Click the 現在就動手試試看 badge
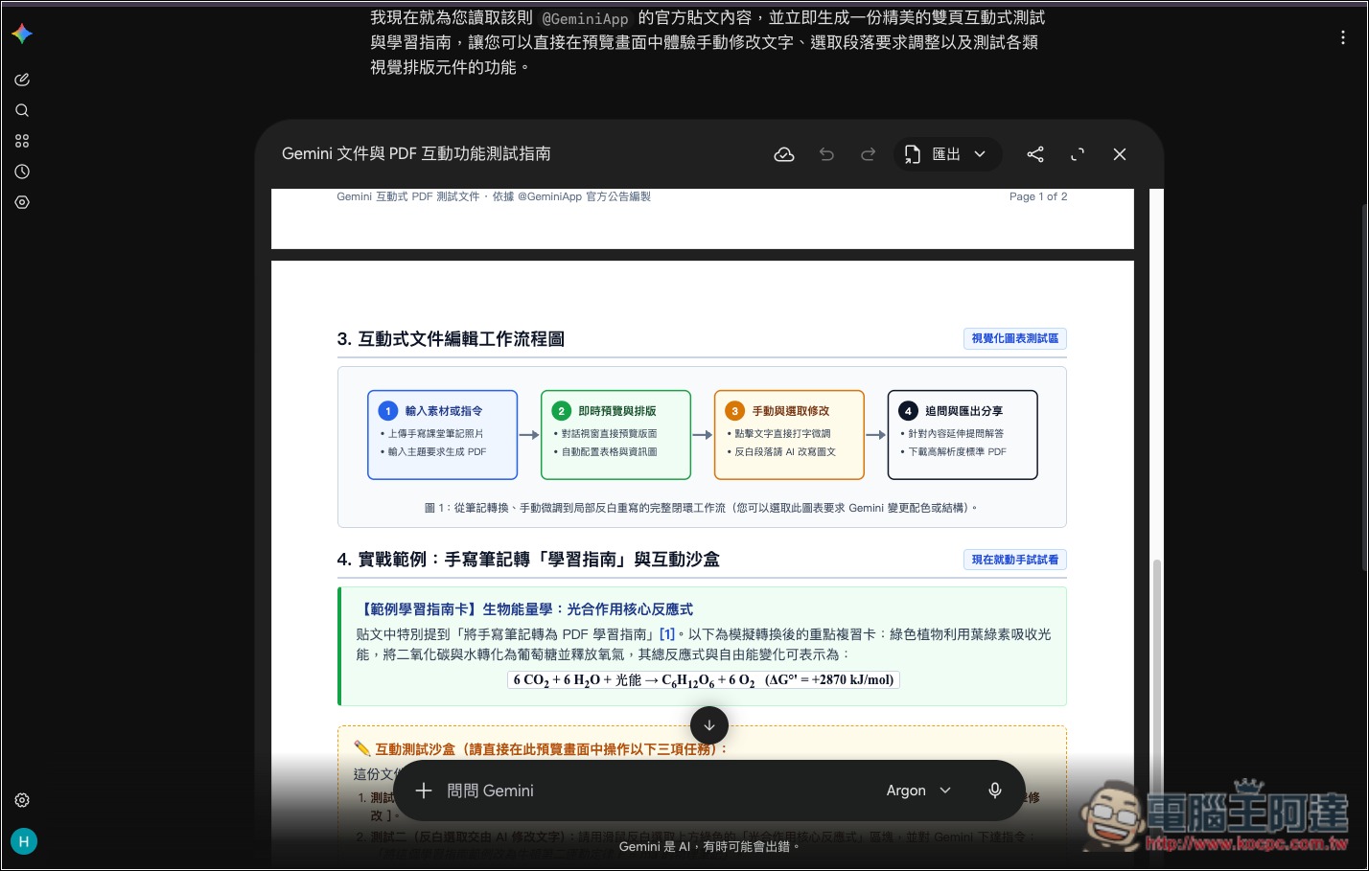1369x871 pixels. (1015, 560)
